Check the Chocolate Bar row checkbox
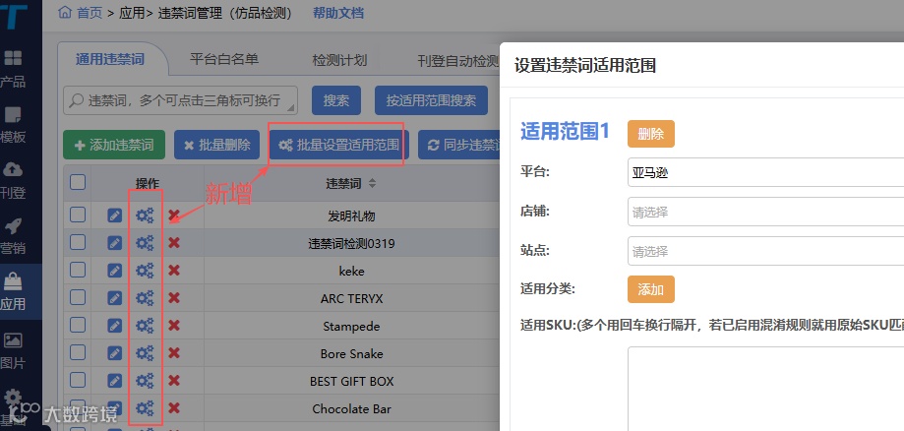The image size is (904, 431). pos(78,408)
